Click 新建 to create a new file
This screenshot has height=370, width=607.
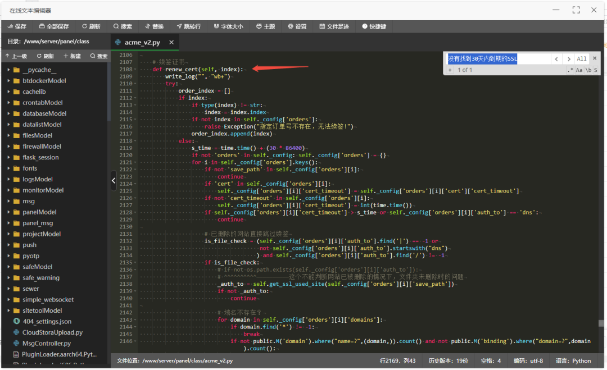coord(72,56)
